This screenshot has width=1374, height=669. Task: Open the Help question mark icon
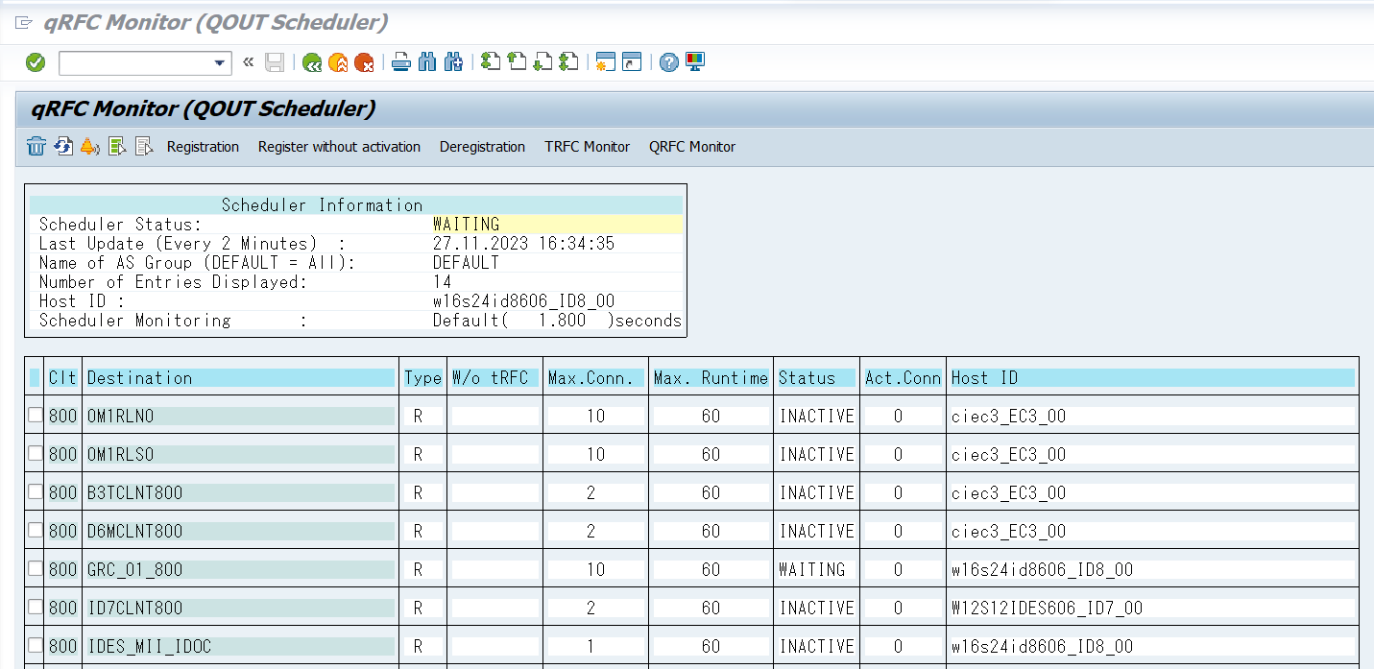click(669, 62)
